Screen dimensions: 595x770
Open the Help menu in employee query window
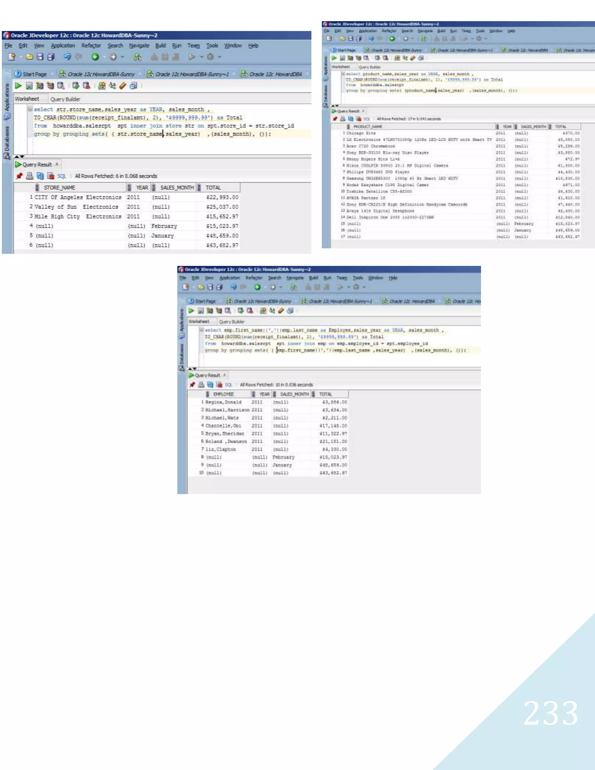point(393,278)
